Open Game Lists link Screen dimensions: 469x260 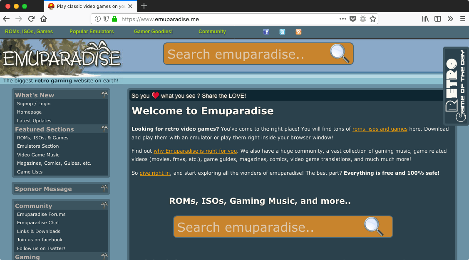(x=30, y=172)
